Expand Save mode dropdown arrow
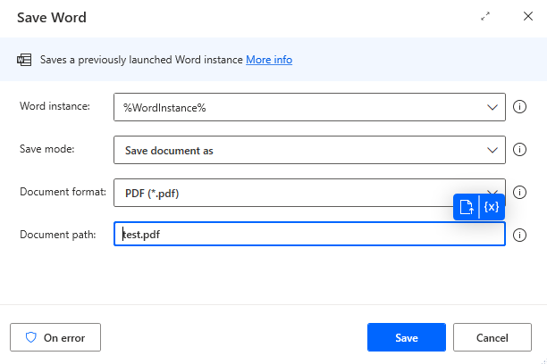 tap(492, 150)
